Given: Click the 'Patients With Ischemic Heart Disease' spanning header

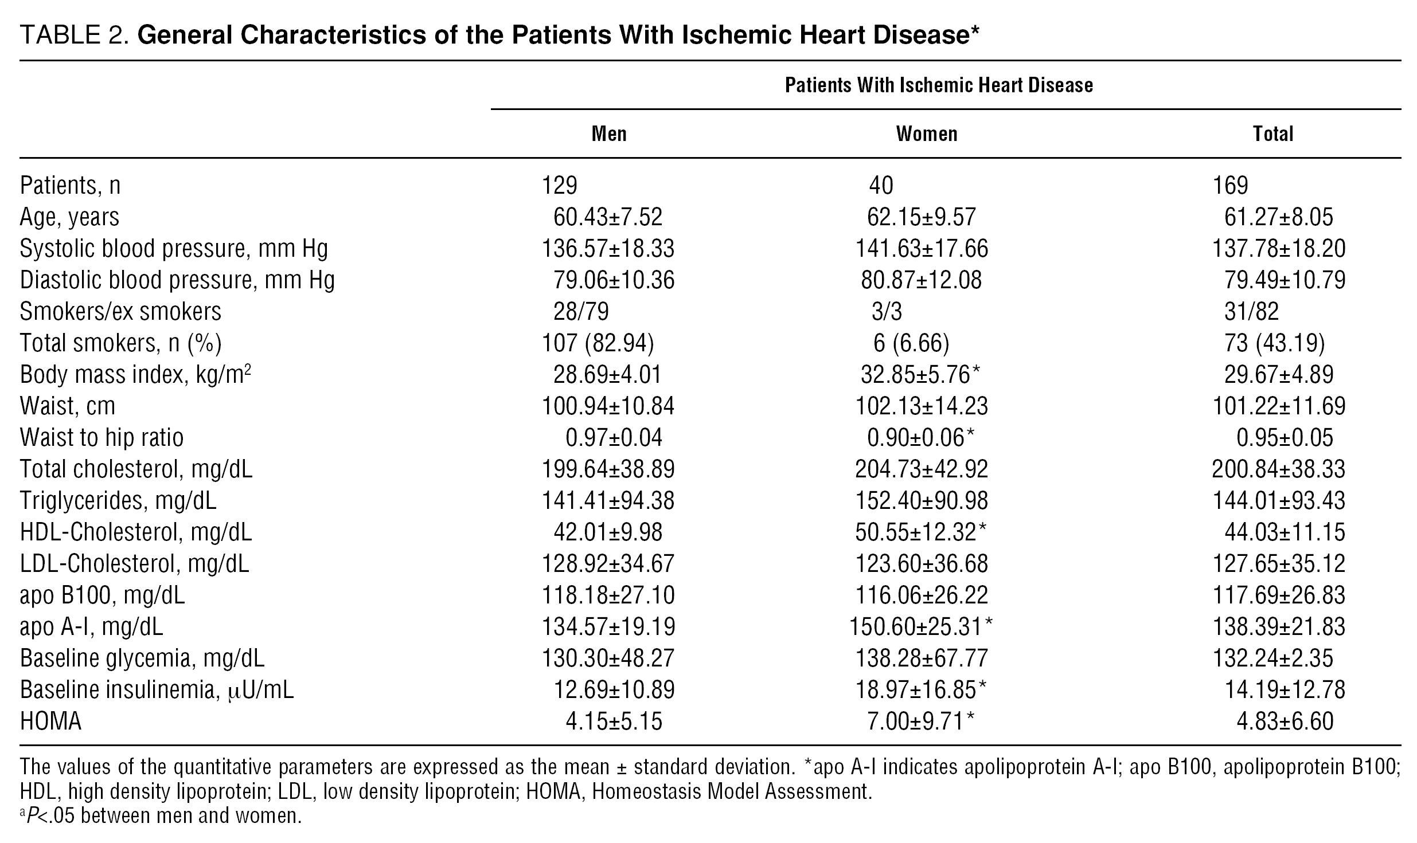Looking at the screenshot, I should pyautogui.click(x=939, y=85).
